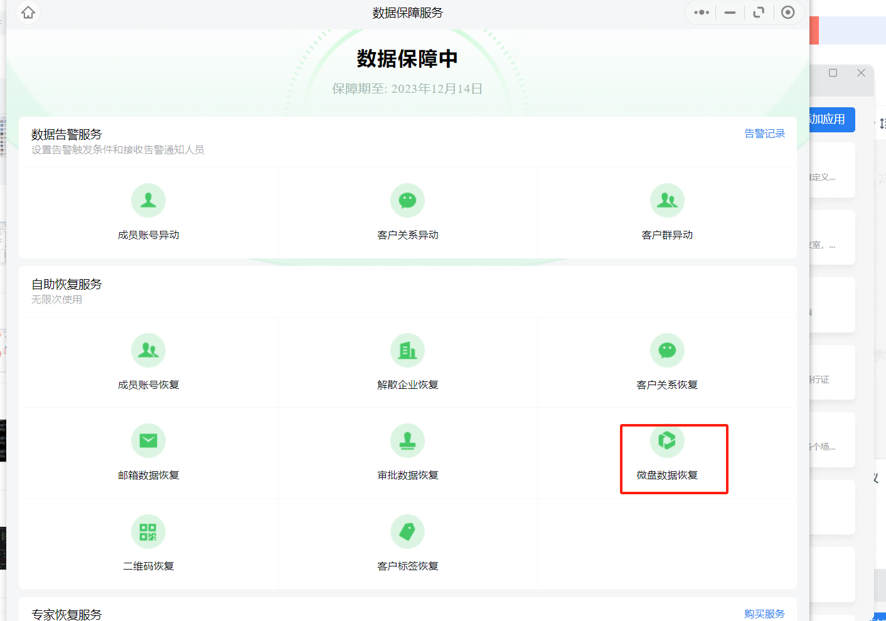Select the 微盘数据恢复 drive icon
This screenshot has height=621, width=886.
[x=667, y=441]
